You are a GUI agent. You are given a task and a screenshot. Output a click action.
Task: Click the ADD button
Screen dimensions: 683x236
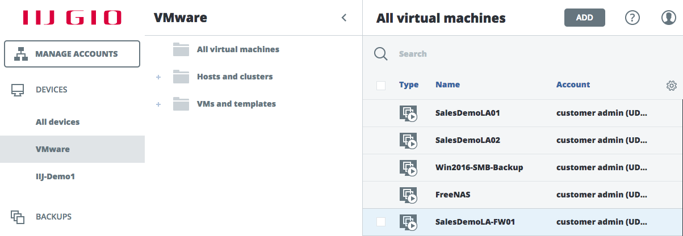pos(585,18)
